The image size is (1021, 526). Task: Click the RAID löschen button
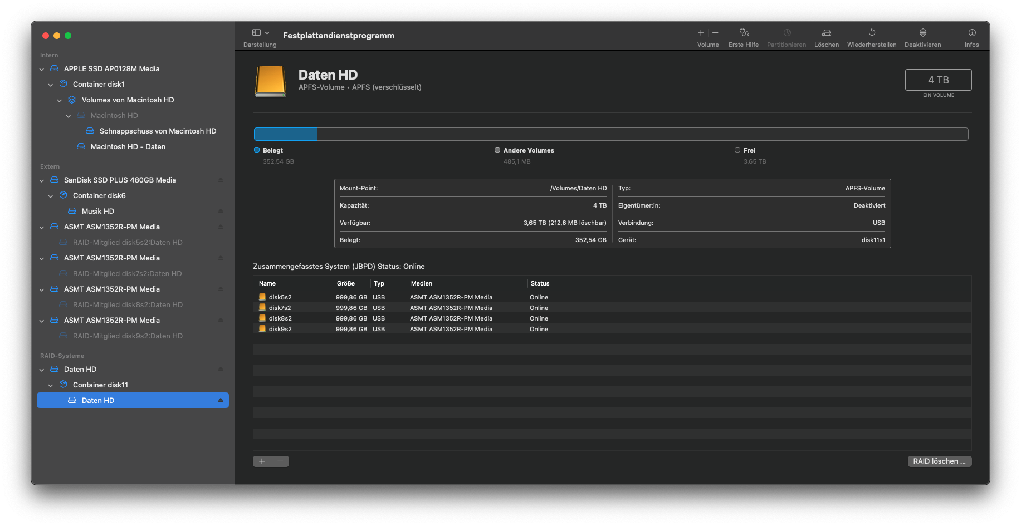[x=939, y=461]
